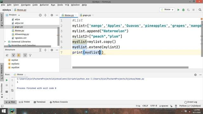The image size is (203, 114).
Task: Click the Windows Start button
Action: click(x=3, y=111)
